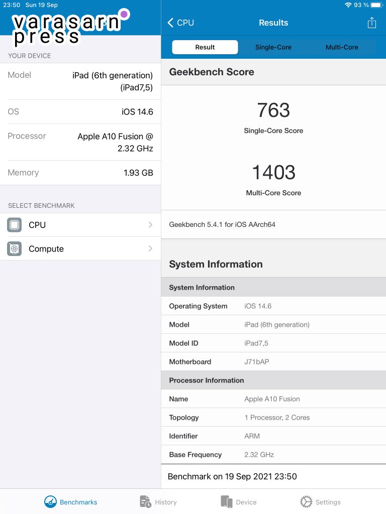
Task: Expand the CPU row chevron
Action: point(150,224)
